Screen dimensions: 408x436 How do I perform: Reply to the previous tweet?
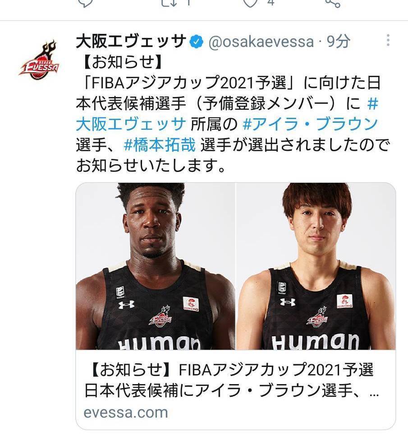tap(85, 3)
